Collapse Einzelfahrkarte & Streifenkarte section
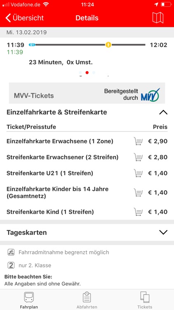174x310 pixels. [x=163, y=112]
